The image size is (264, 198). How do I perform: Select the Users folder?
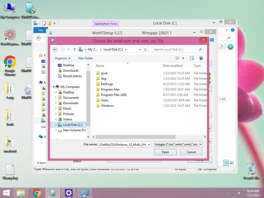105,100
